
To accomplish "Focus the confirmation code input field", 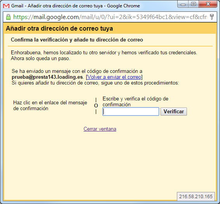I will point(131,111).
